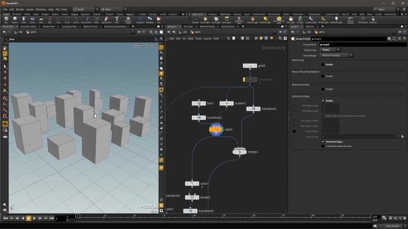Screen dimensions: 408x229
Task: Open the network editor Add menu
Action: tap(171, 38)
